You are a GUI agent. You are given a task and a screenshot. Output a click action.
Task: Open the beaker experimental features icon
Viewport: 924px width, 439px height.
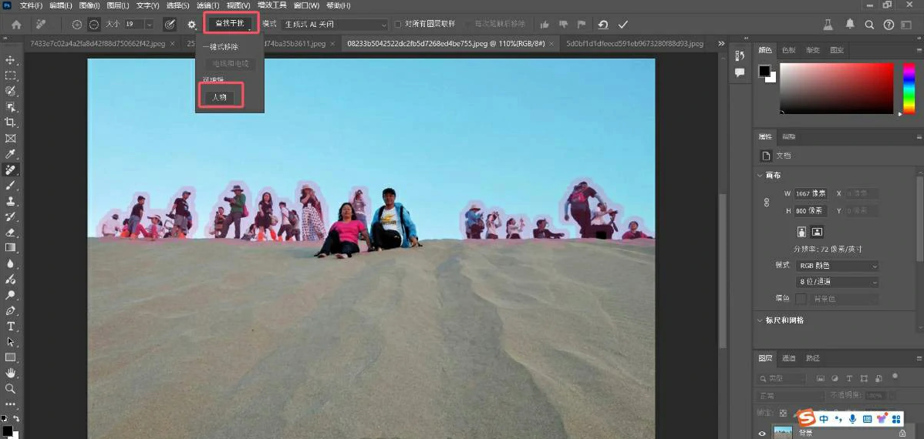click(x=828, y=24)
